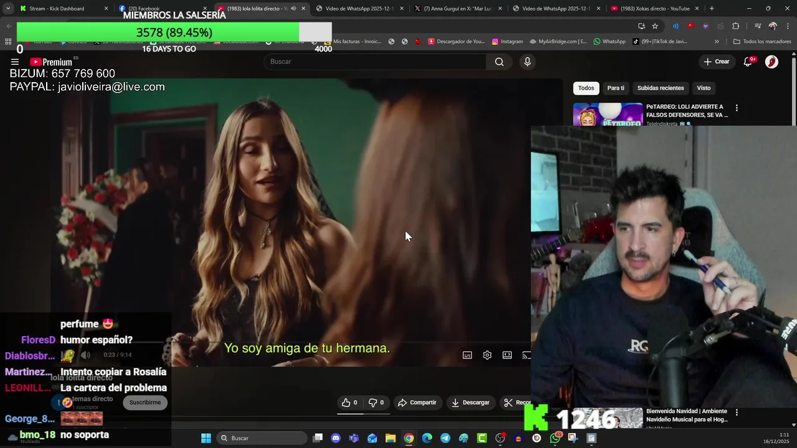Click the YouTube Premium logo
Screen dimensions: 797x448
51,62
